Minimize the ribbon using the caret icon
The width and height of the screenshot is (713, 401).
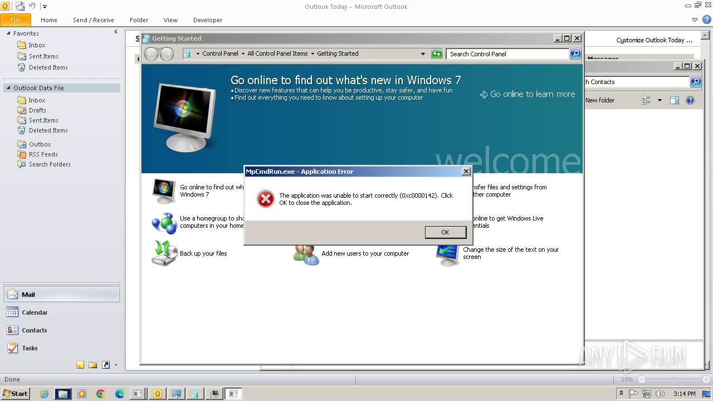point(695,20)
